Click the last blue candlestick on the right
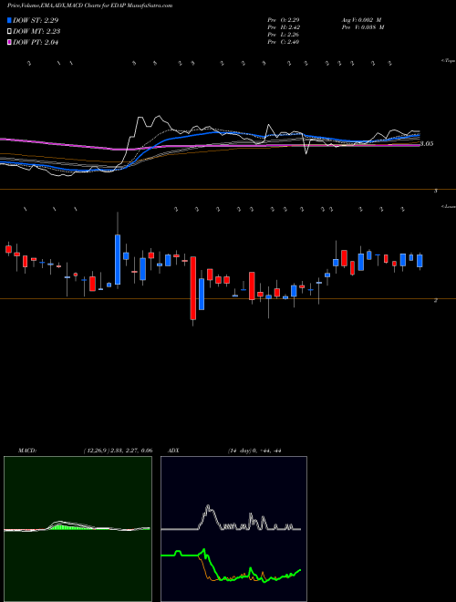Image resolution: width=456 pixels, height=602 pixels. click(x=420, y=261)
